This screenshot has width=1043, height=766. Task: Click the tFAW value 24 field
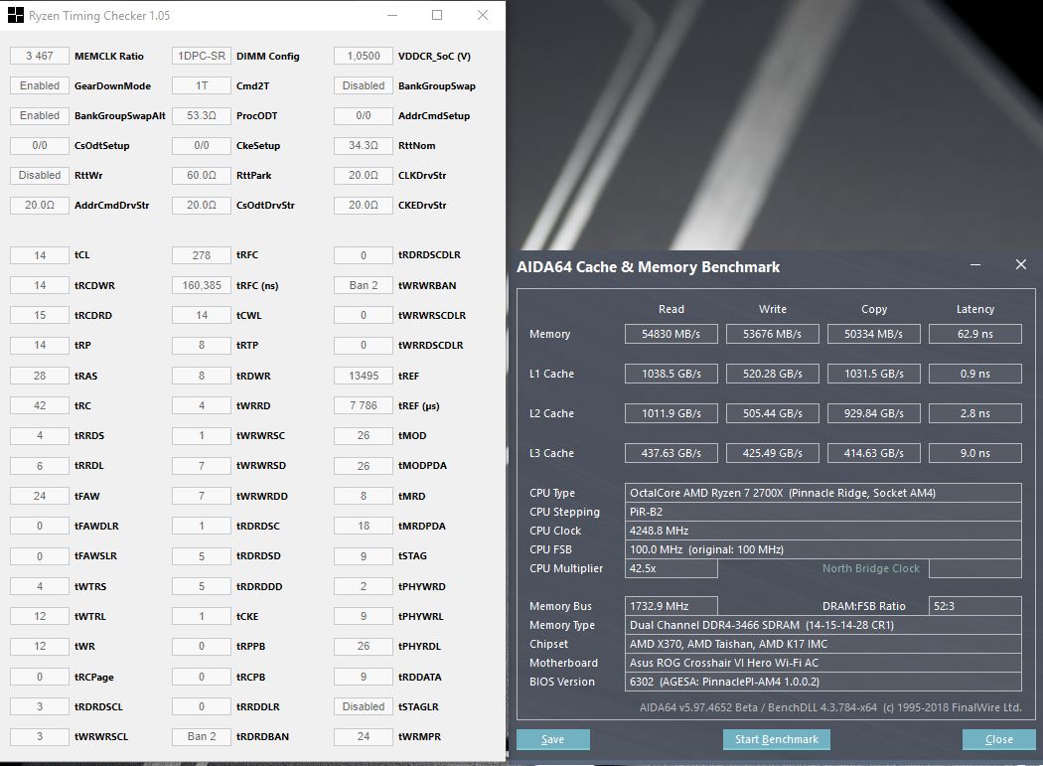[x=40, y=496]
